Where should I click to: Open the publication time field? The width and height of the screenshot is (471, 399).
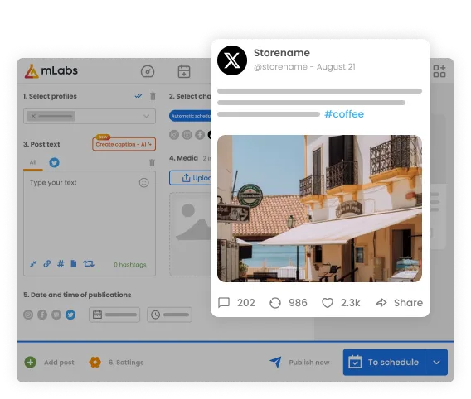(169, 315)
